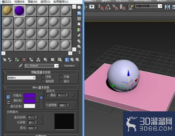Image resolution: width=175 pixels, height=136 pixels.
Task: Toggle the checkered Background icon
Action: (79, 18)
